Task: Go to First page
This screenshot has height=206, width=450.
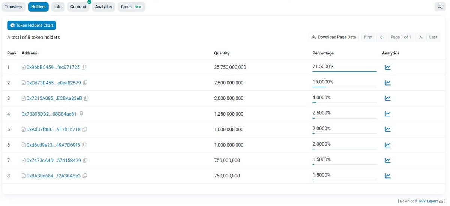Action: (368, 37)
